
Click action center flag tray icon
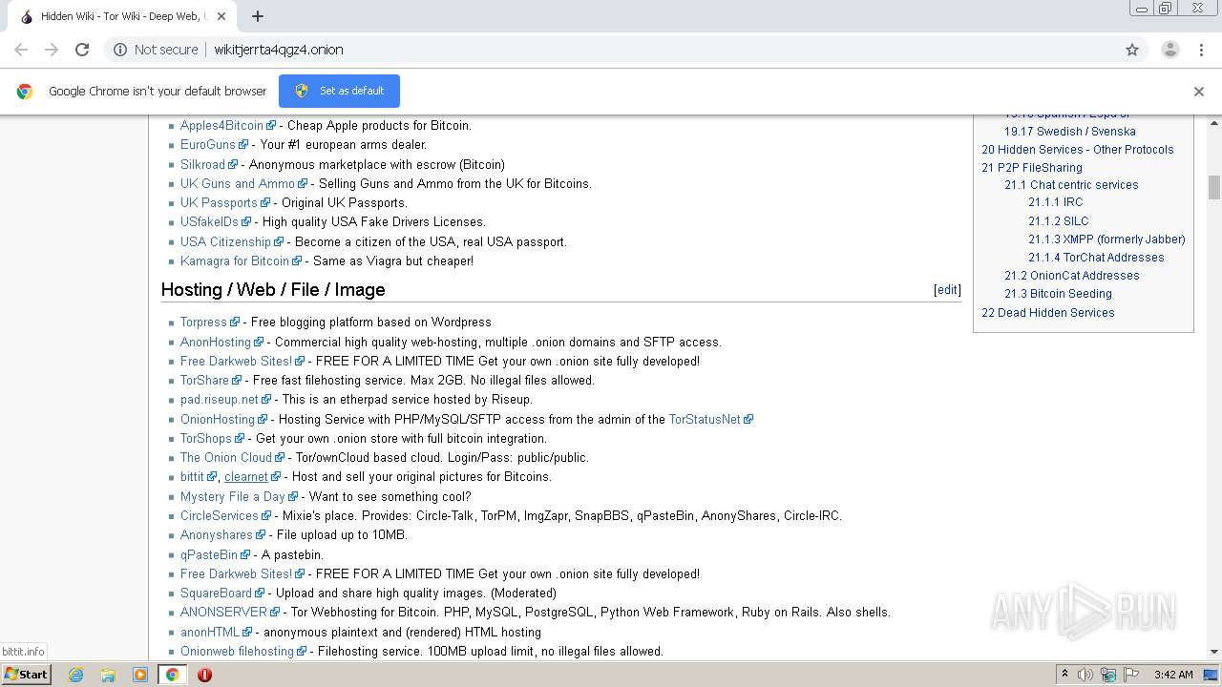(x=1130, y=675)
